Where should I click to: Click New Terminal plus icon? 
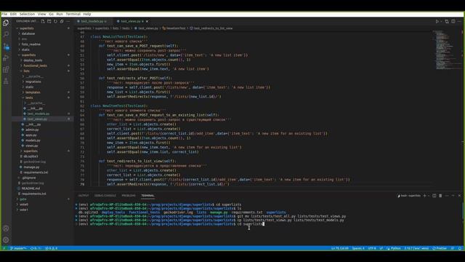[424, 196]
